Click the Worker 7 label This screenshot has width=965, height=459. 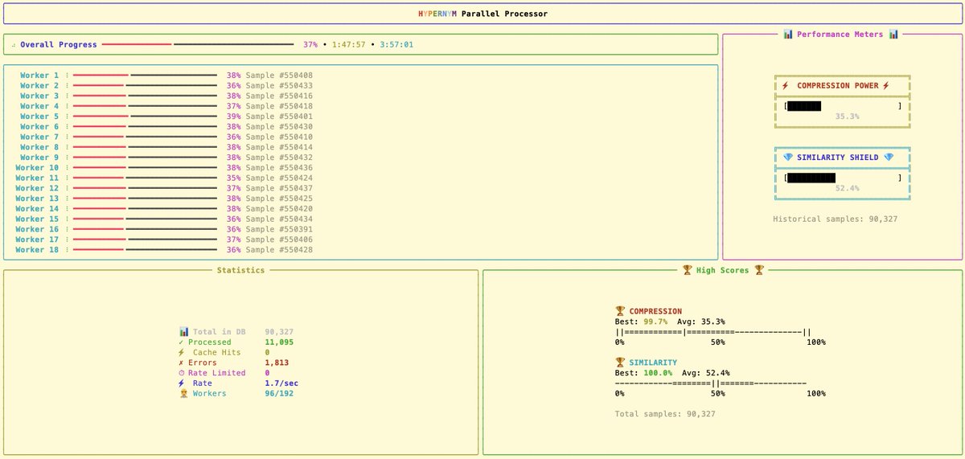[39, 137]
